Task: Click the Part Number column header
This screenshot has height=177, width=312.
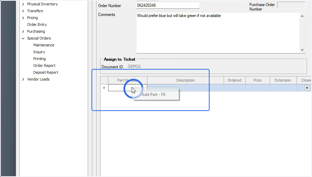Action: [128, 80]
